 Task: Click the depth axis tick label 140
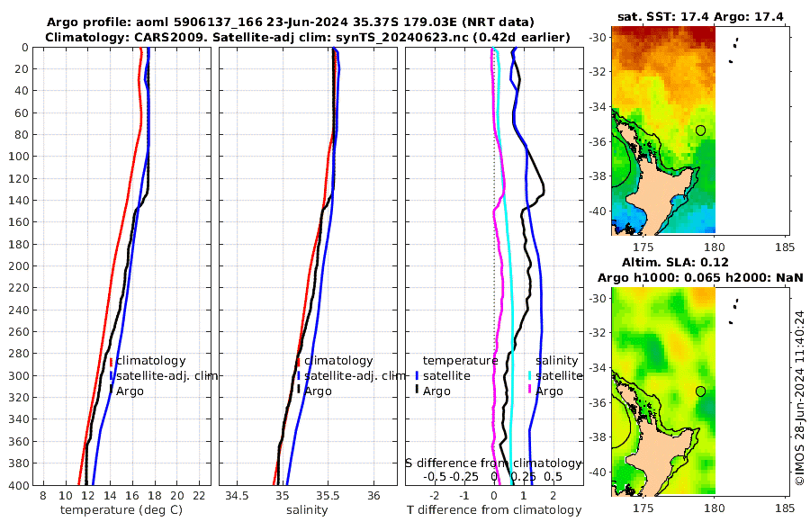(x=18, y=201)
